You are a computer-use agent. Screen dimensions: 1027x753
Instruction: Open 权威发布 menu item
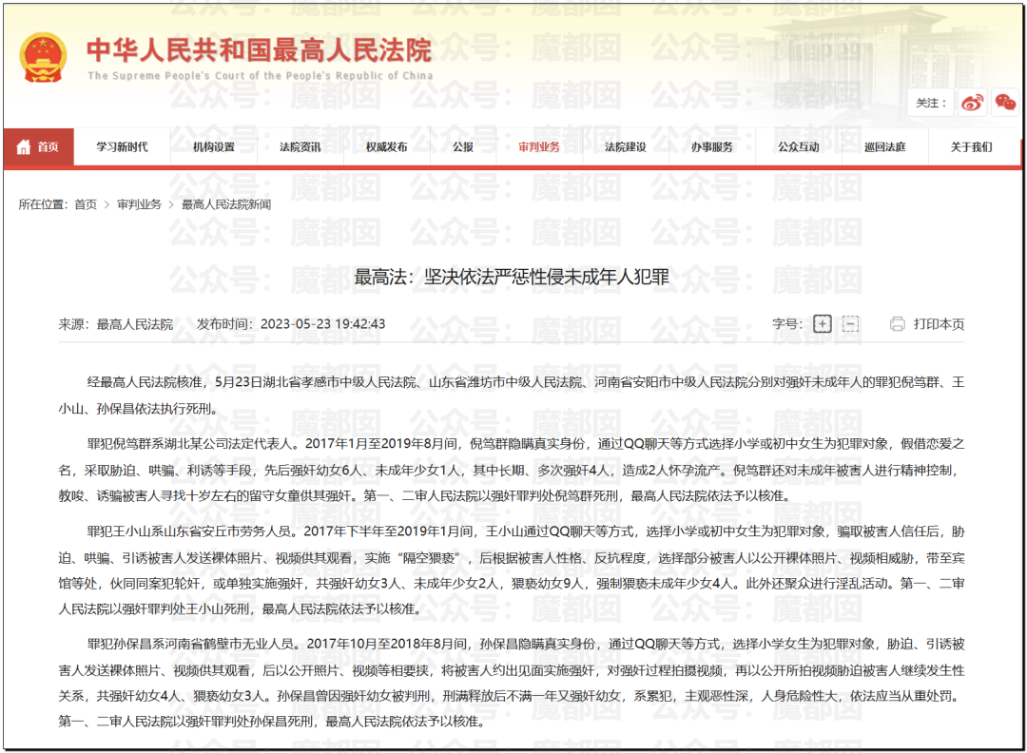pos(386,147)
